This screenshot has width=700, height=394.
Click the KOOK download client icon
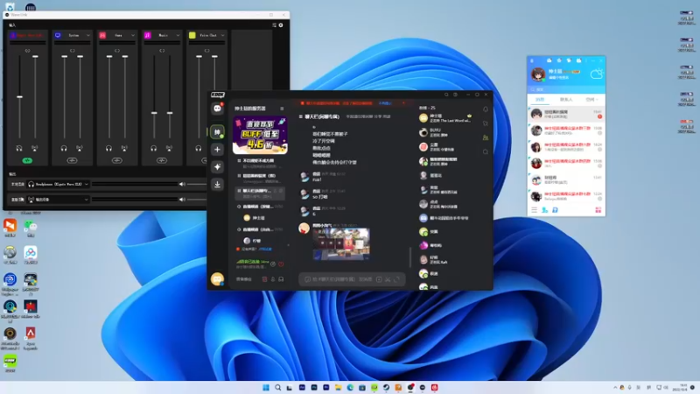click(217, 184)
